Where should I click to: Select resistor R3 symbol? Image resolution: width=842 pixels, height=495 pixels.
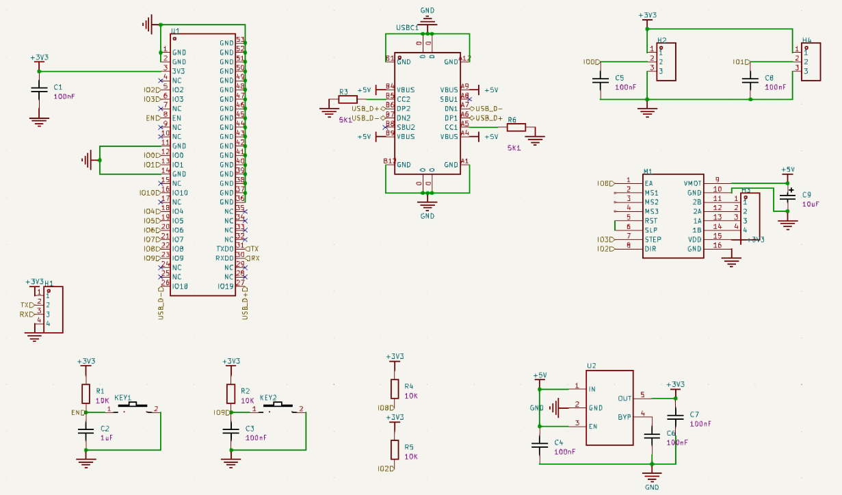tap(347, 99)
